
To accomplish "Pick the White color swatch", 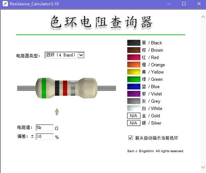I will (134, 108).
